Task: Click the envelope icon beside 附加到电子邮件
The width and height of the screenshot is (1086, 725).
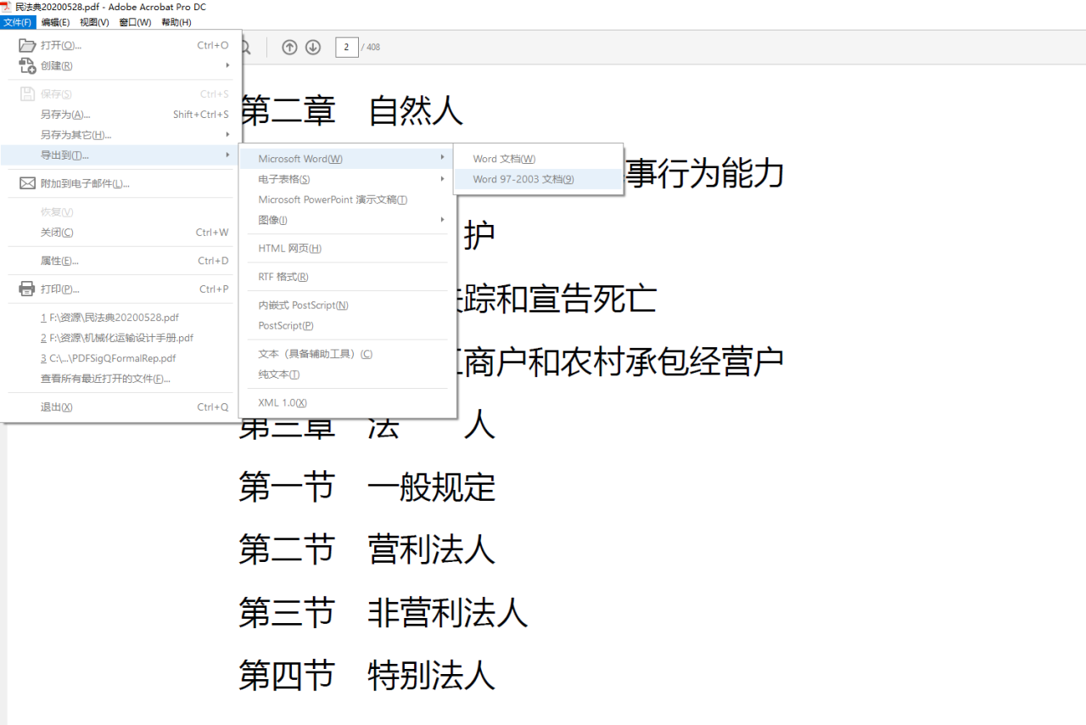Action: 25,183
